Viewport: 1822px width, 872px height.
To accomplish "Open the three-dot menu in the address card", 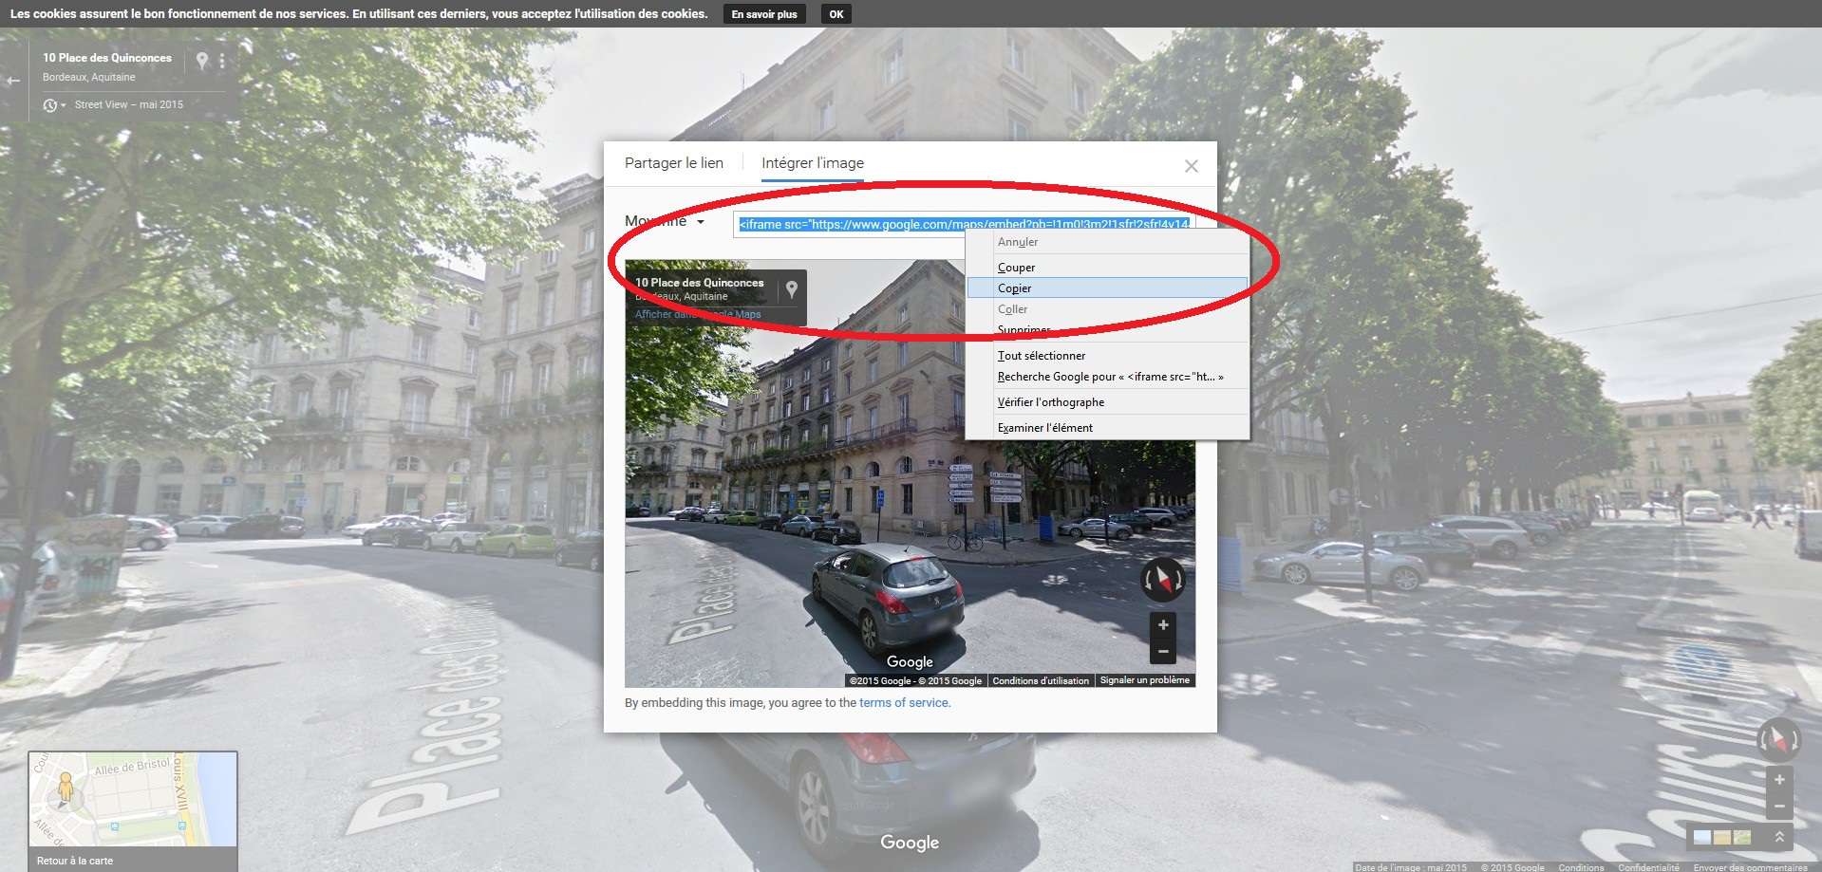I will coord(222,61).
